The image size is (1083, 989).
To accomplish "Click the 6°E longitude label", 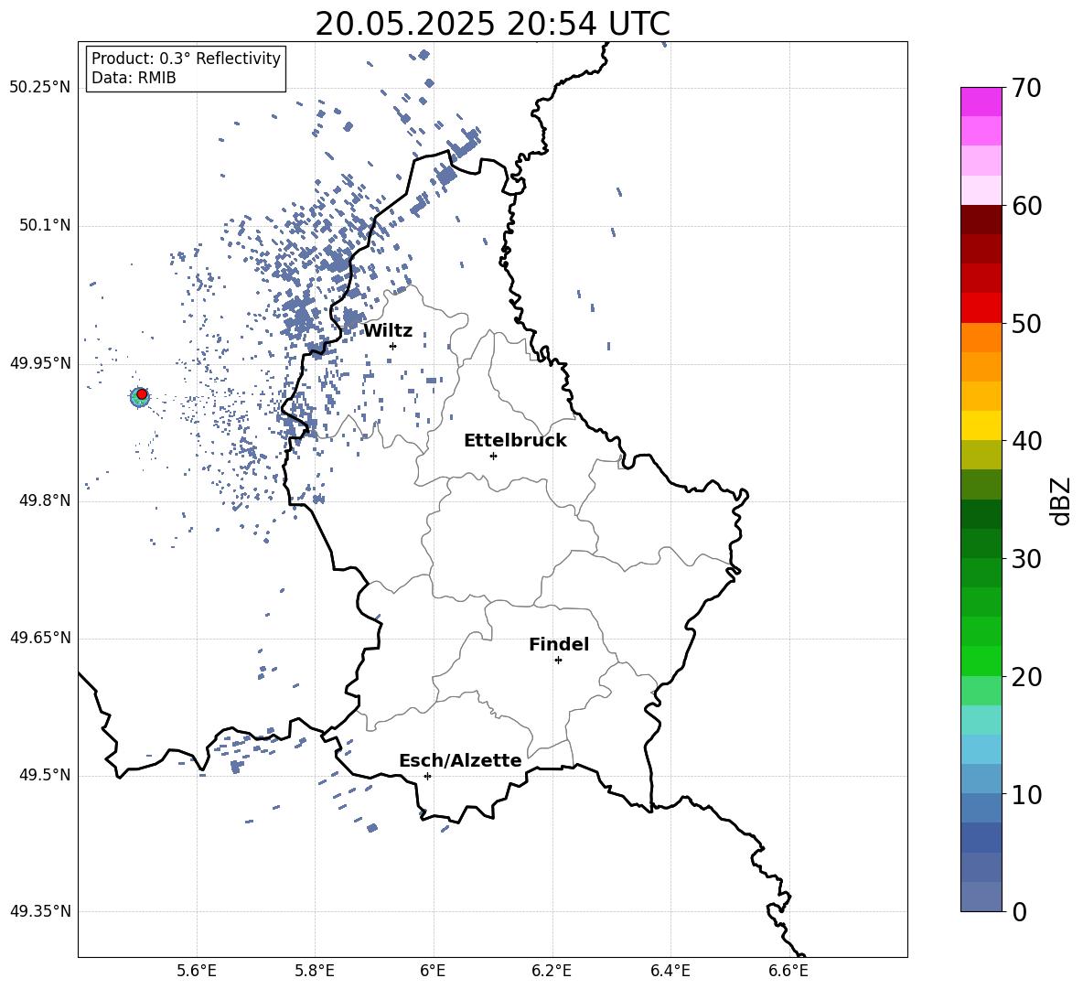I will [433, 972].
